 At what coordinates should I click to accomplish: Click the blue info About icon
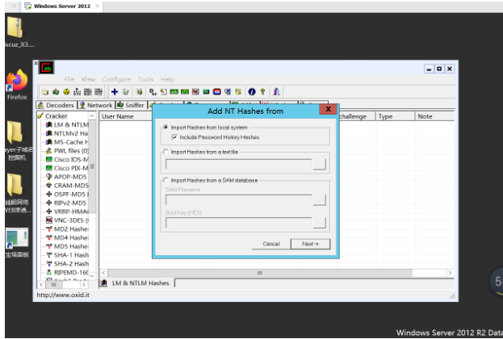click(252, 92)
